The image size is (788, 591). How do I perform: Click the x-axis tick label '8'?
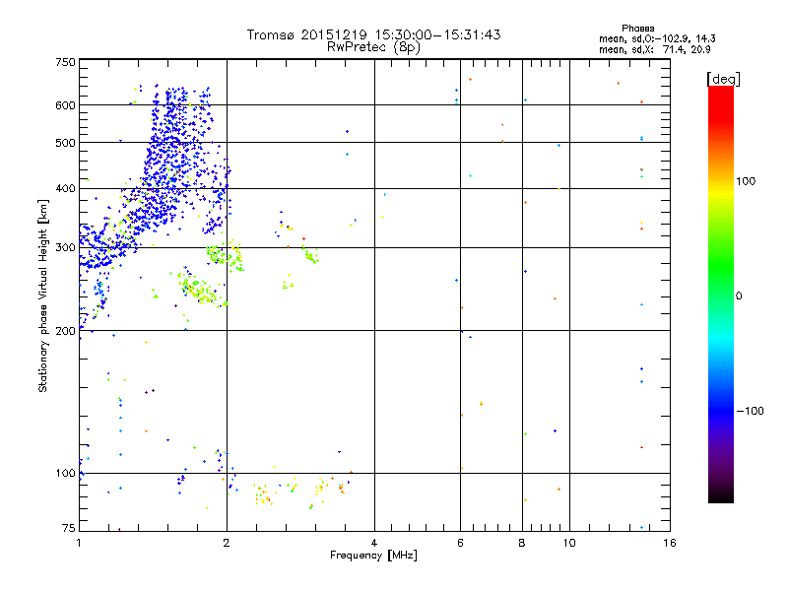522,543
